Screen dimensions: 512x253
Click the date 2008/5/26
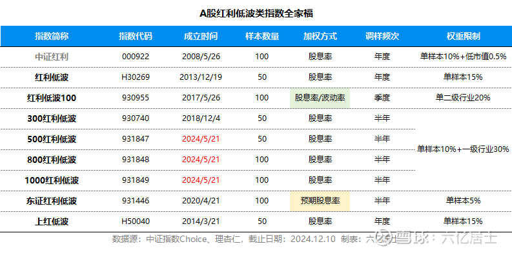[x=201, y=57]
